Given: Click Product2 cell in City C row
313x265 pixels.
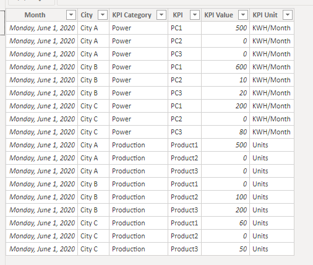Looking at the screenshot, I should [184, 236].
